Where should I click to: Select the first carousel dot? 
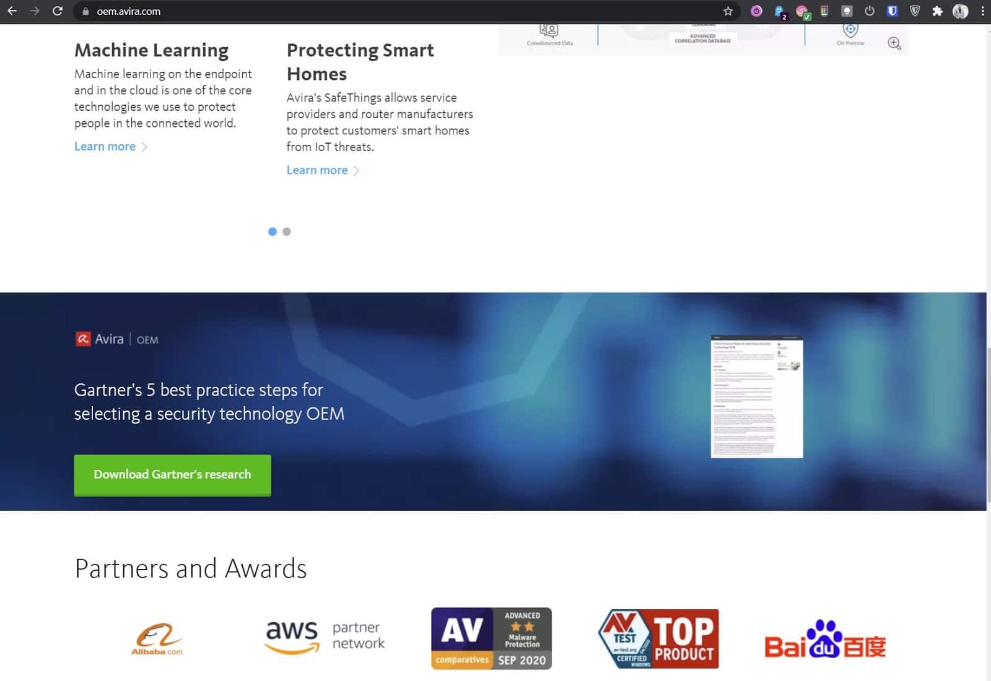coord(273,232)
